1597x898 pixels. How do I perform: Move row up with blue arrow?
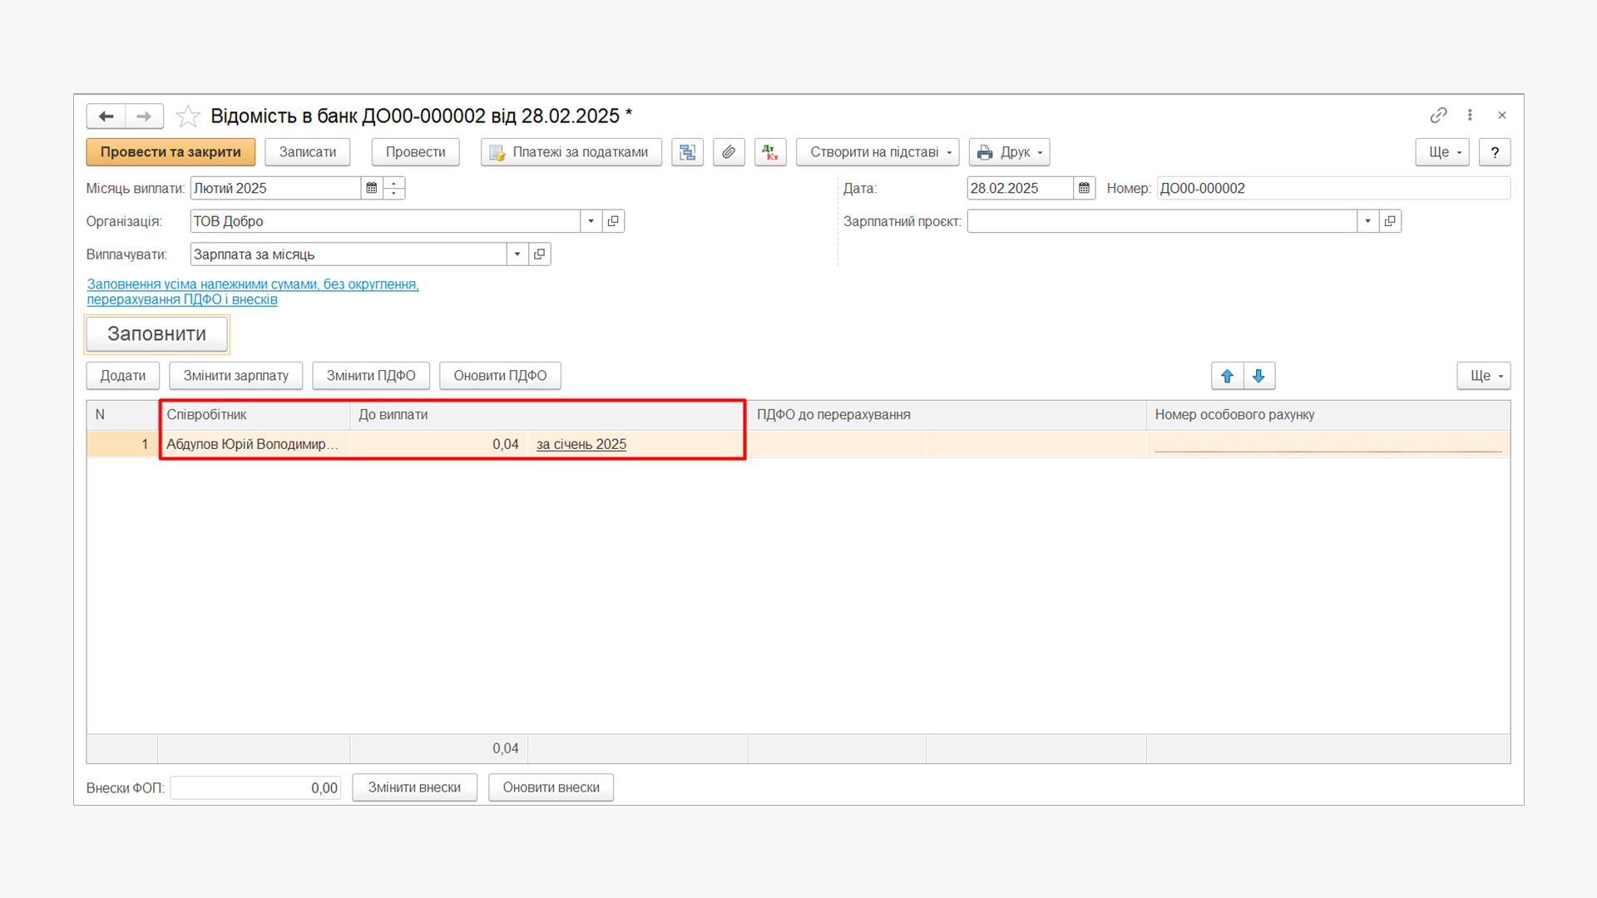[x=1227, y=376]
